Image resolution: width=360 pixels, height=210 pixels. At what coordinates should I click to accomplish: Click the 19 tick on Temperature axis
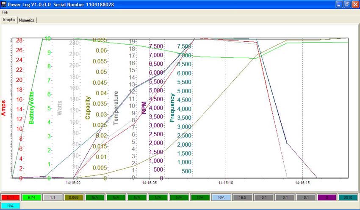click(x=132, y=41)
